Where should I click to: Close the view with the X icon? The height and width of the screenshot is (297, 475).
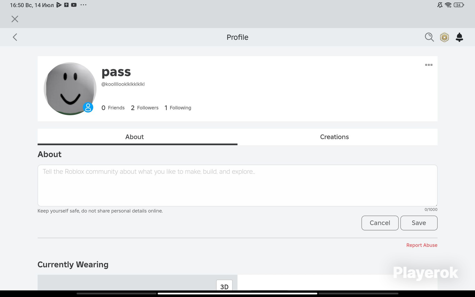[x=15, y=19]
